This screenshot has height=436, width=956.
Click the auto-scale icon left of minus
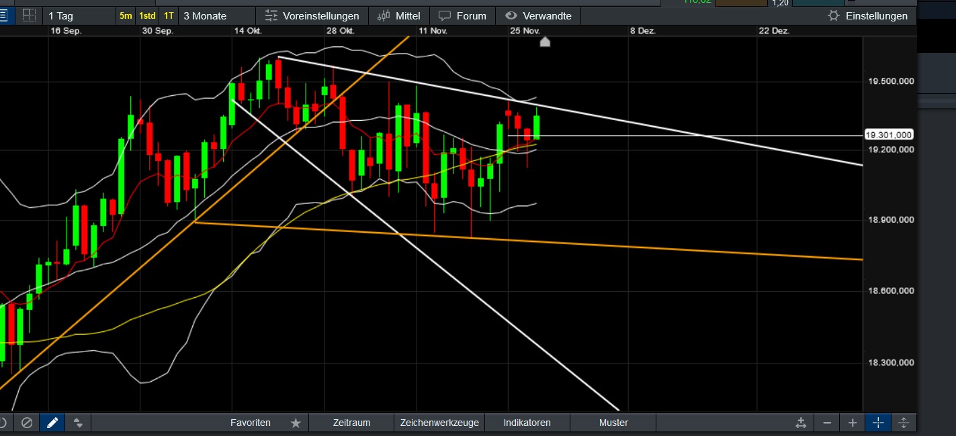click(x=801, y=423)
